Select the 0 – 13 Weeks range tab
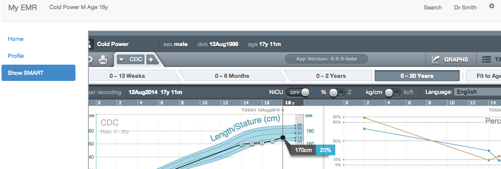501x169 pixels. pyautogui.click(x=127, y=76)
